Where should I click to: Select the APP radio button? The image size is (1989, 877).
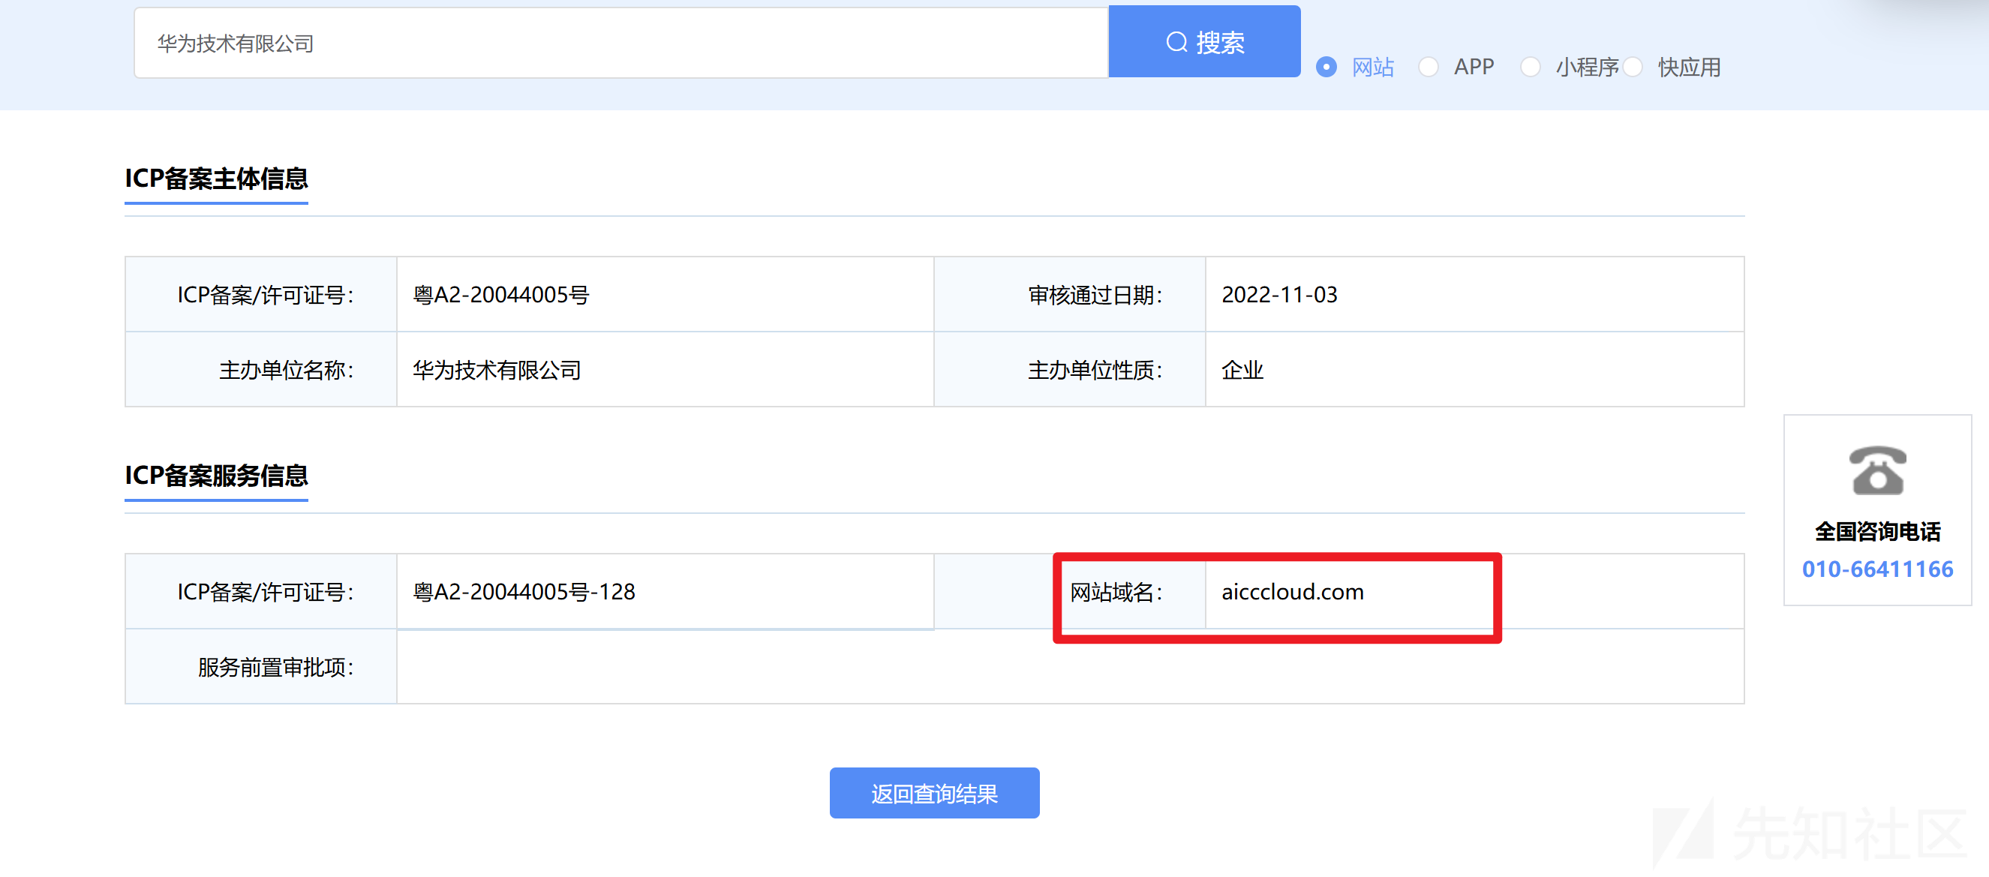(1429, 68)
